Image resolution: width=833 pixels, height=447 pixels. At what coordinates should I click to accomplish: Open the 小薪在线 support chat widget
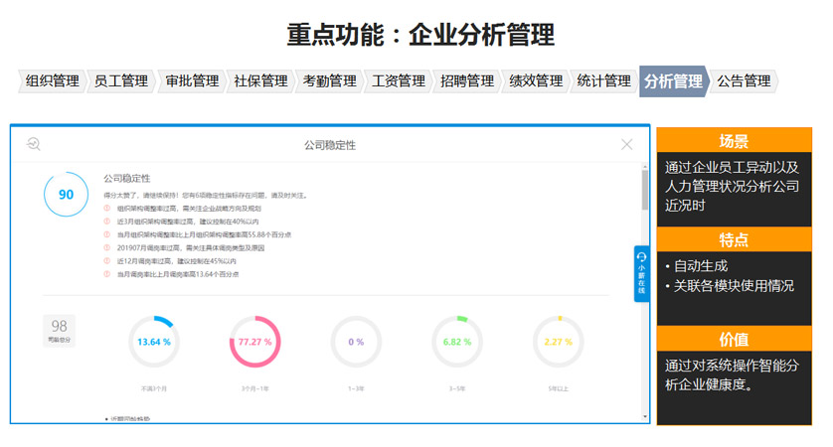[641, 273]
